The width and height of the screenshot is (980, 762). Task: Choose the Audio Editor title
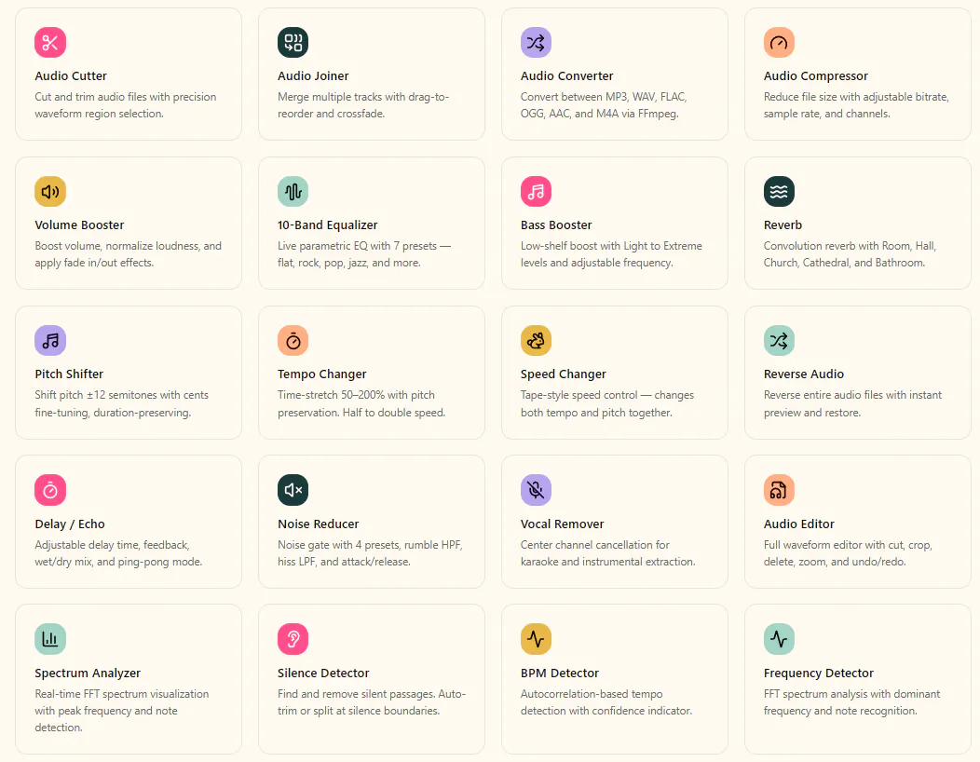pyautogui.click(x=798, y=524)
